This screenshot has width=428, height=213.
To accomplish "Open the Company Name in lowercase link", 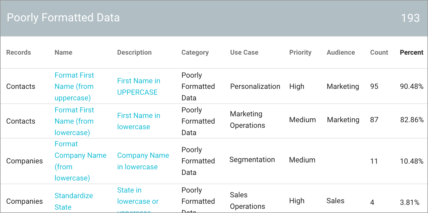I will coord(143,161).
